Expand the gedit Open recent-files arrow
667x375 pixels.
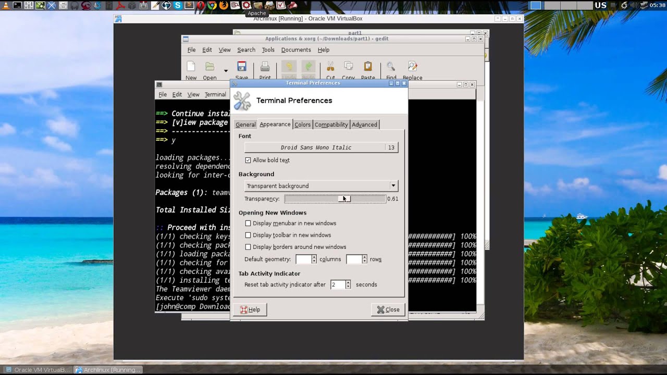226,70
